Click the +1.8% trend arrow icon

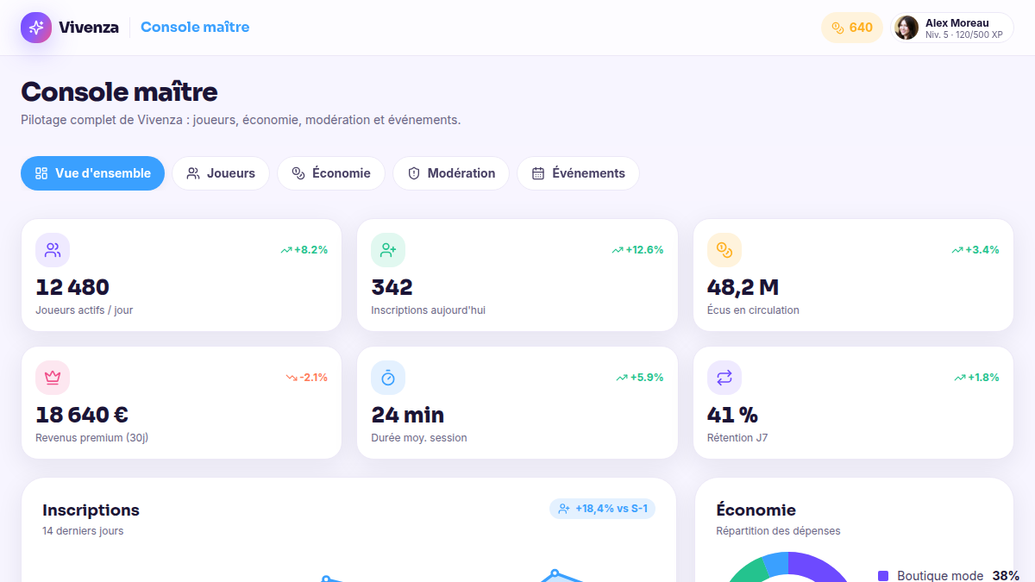960,378
